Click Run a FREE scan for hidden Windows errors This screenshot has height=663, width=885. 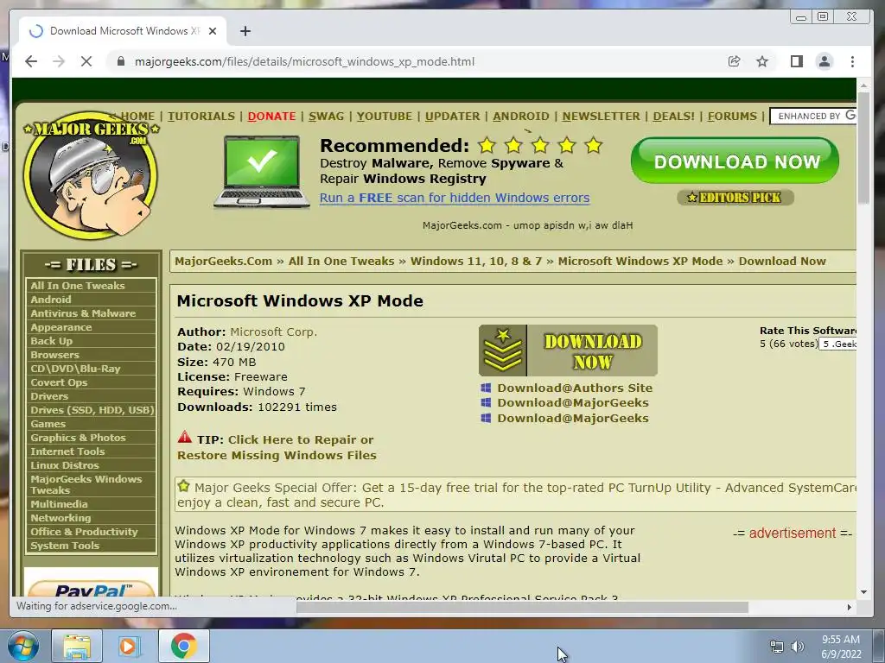coord(455,198)
